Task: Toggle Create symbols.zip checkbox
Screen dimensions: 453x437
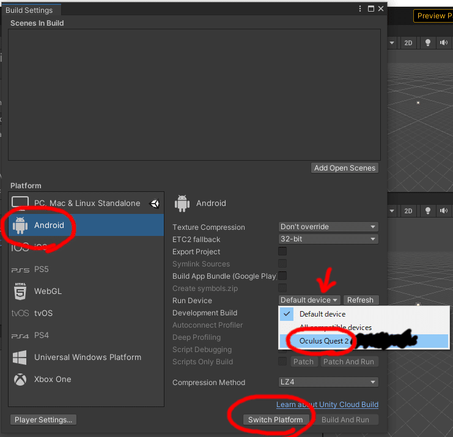Action: [282, 288]
